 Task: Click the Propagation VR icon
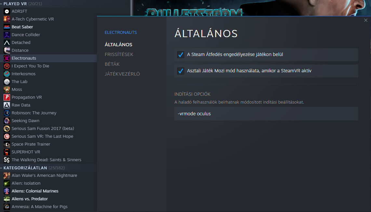pos(7,97)
